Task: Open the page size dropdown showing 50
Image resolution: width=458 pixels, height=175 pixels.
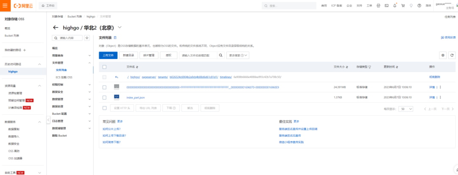Action: pyautogui.click(x=406, y=109)
